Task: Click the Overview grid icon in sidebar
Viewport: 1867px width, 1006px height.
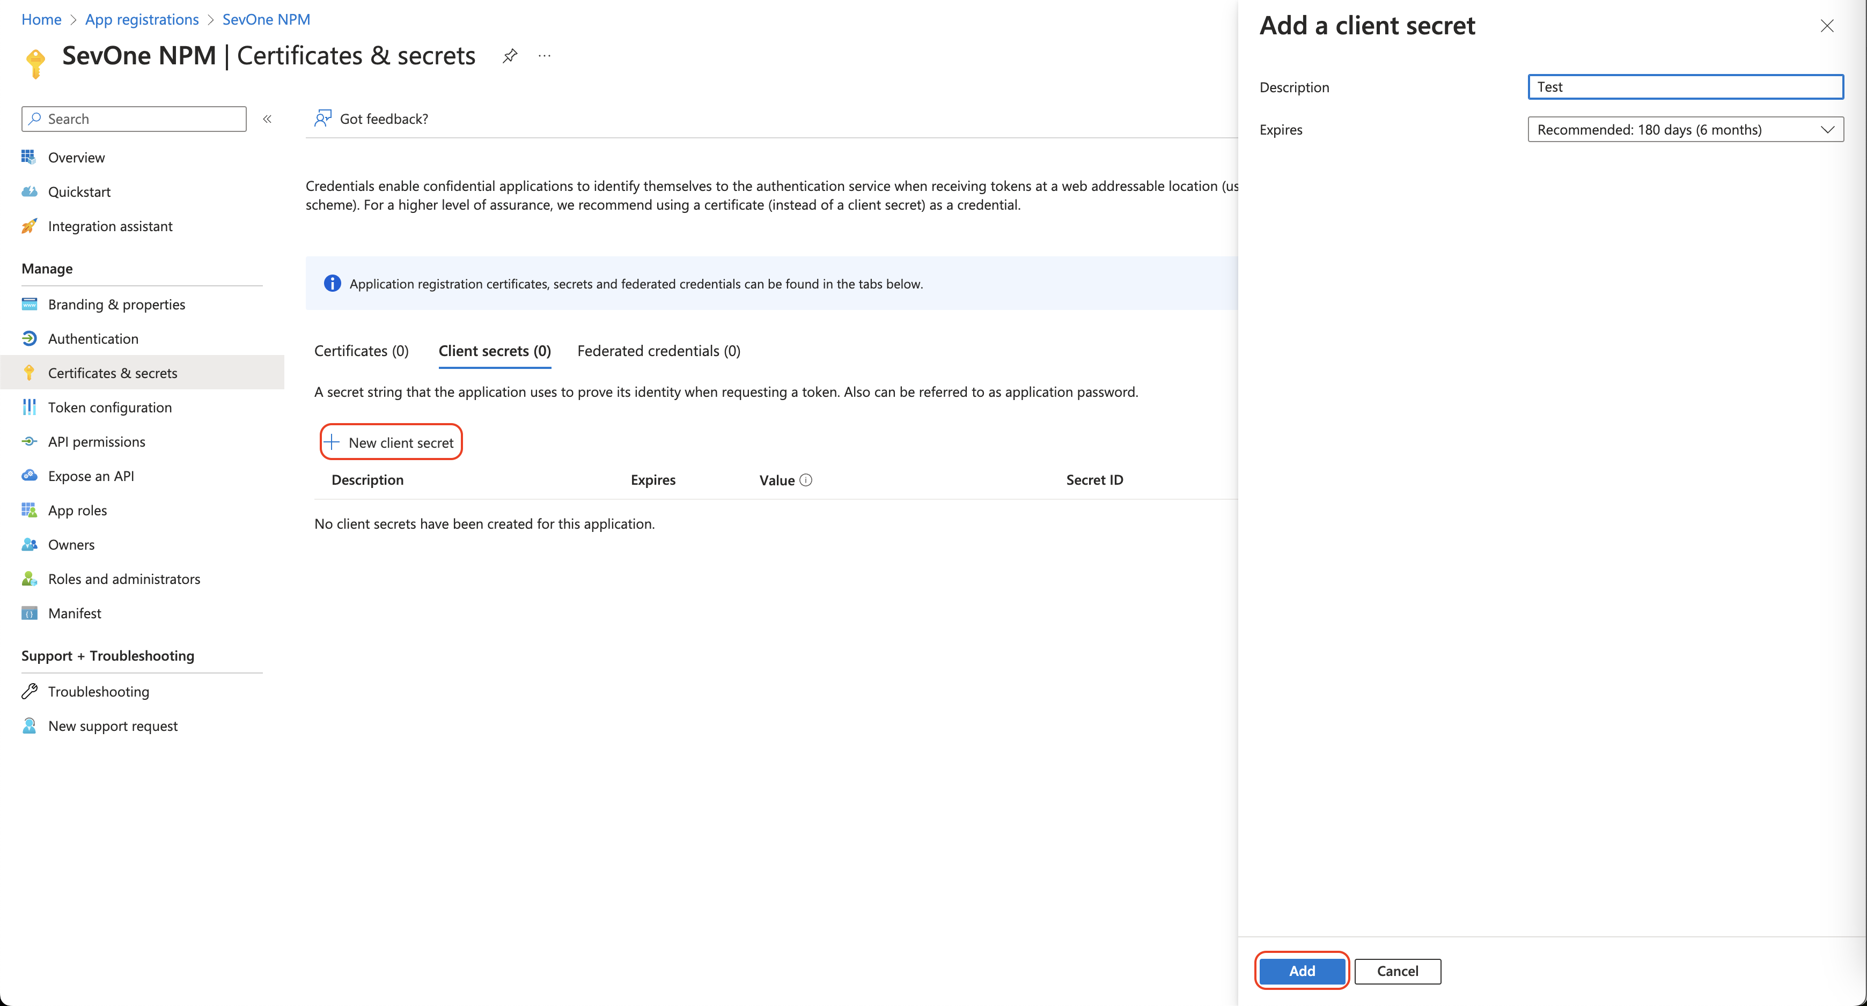Action: click(x=29, y=157)
